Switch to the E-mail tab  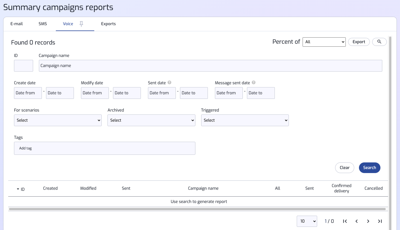pyautogui.click(x=17, y=24)
